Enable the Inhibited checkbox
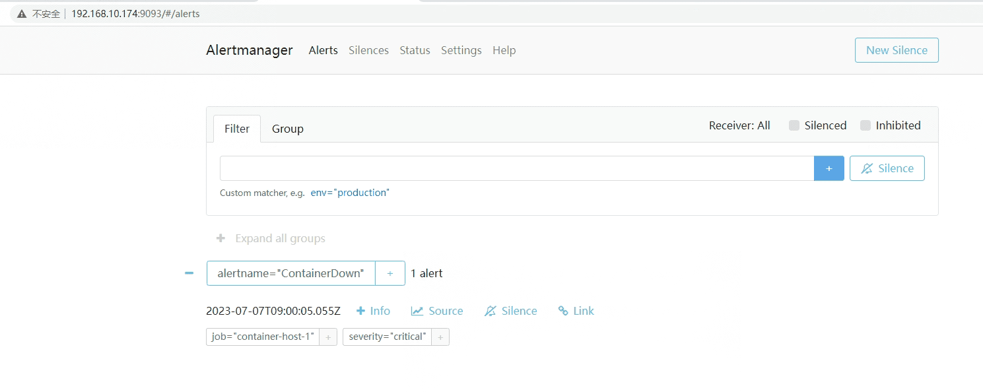The height and width of the screenshot is (392, 983). [865, 125]
